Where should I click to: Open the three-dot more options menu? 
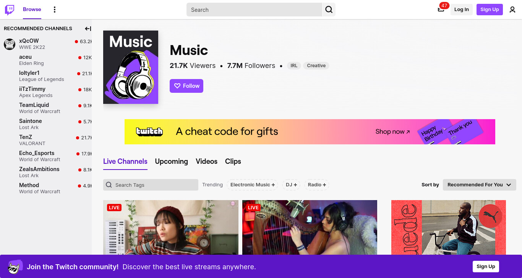pyautogui.click(x=55, y=10)
